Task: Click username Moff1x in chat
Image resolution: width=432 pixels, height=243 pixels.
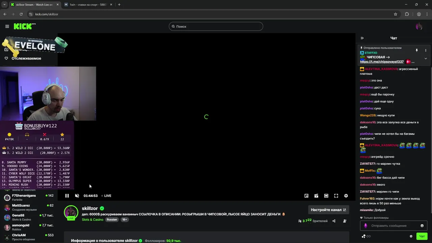Action: [x=370, y=171]
